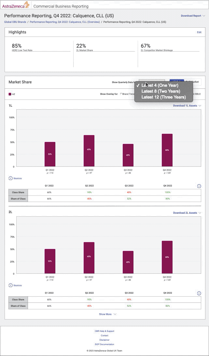Click the 1L chart Q2 2022 bar
The image size is (209, 356).
click(89, 151)
